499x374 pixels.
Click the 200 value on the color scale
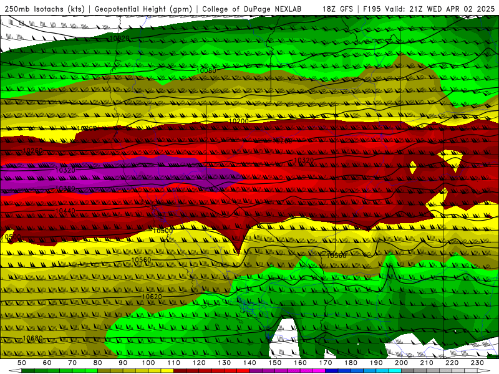pos(401,363)
